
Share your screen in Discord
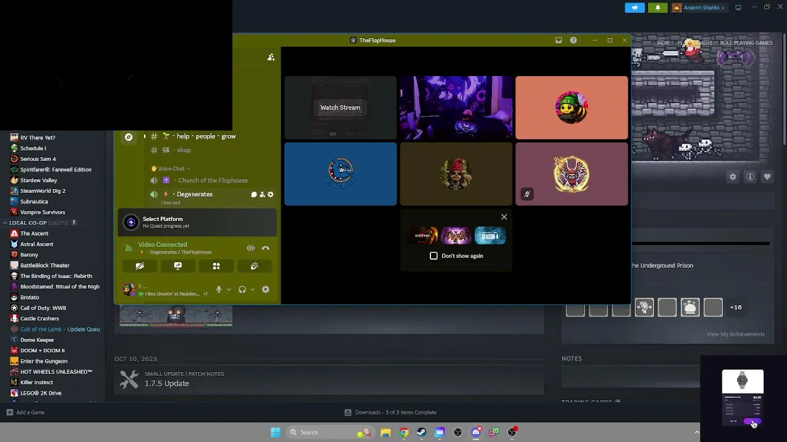point(178,266)
